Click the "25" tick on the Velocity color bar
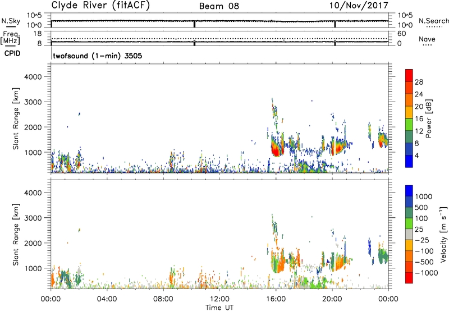This screenshot has height=311, width=449. [419, 229]
